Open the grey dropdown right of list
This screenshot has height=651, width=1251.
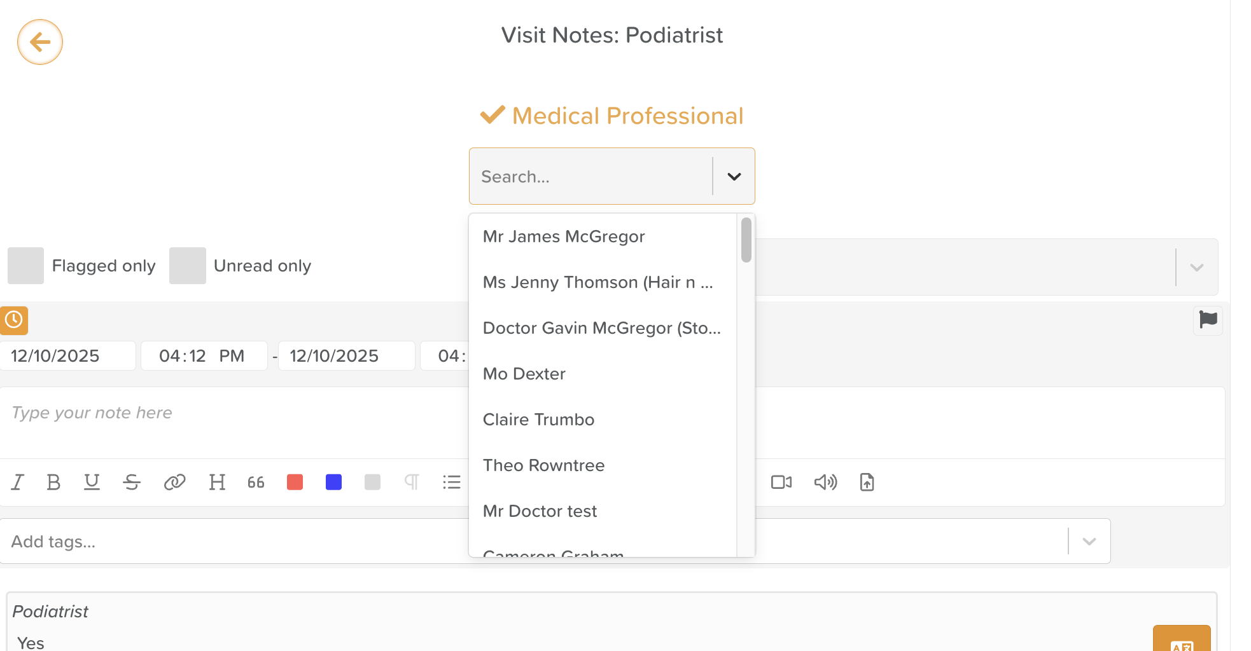coord(1196,268)
